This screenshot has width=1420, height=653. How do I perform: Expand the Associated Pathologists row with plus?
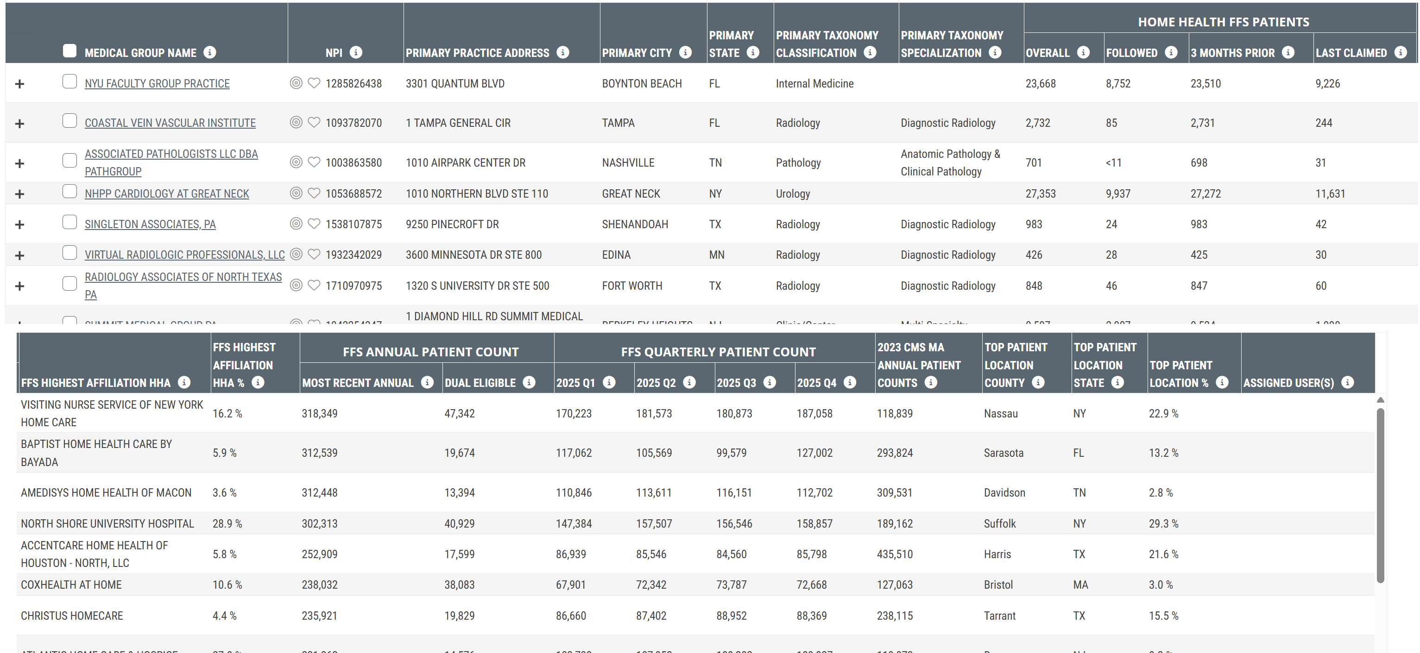coord(20,163)
